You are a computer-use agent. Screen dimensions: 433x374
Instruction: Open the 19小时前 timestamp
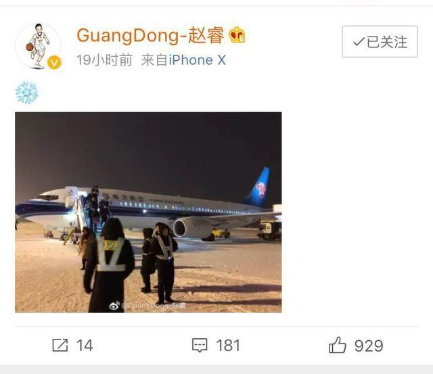[104, 60]
